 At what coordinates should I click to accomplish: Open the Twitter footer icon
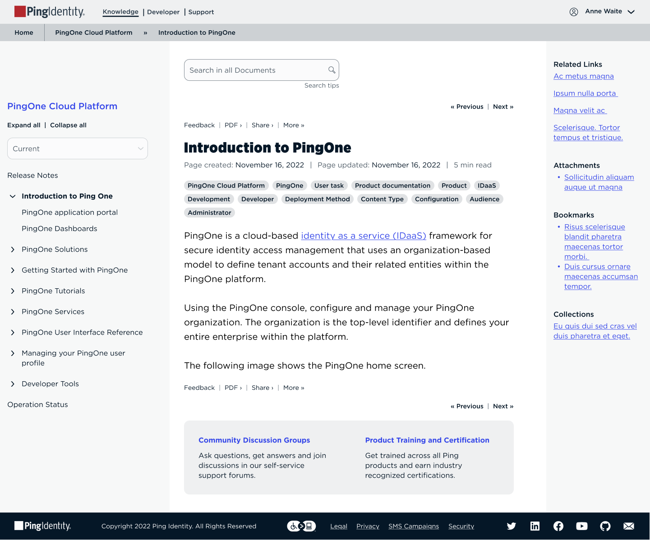coord(511,526)
